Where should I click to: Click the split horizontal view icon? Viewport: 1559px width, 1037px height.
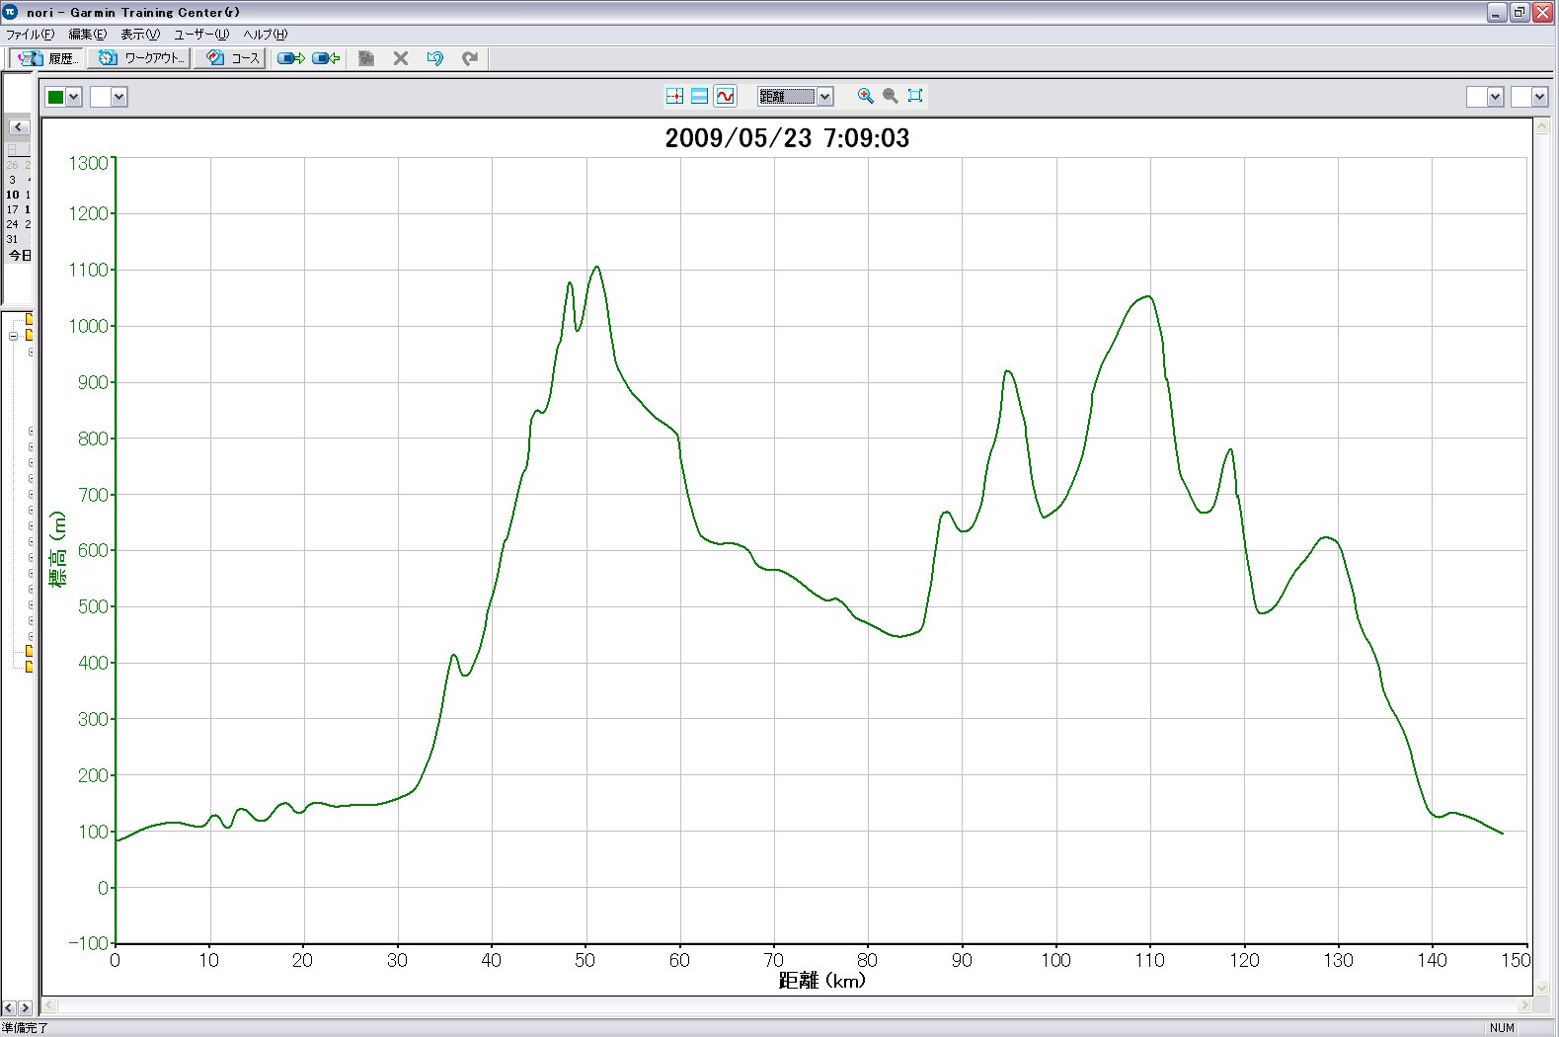699,96
